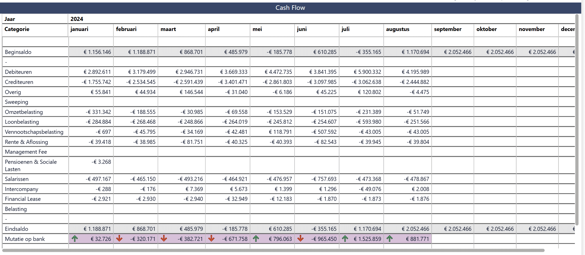Select the 2024 year cell
Image resolution: width=585 pixels, height=255 pixels.
coord(77,19)
